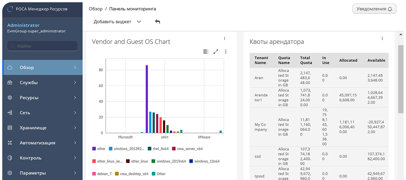The width and height of the screenshot is (406, 180).
Task: Open Квоты арендатора widget options menu
Action: pos(382,38)
